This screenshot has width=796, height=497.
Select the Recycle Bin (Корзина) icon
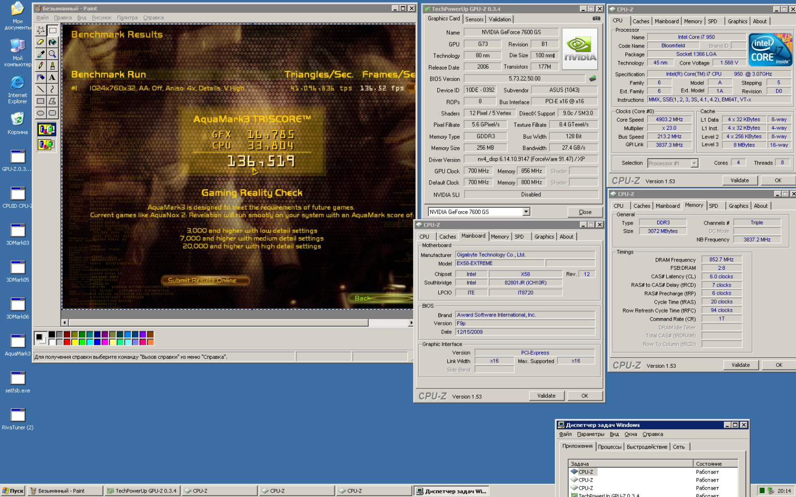(x=17, y=123)
